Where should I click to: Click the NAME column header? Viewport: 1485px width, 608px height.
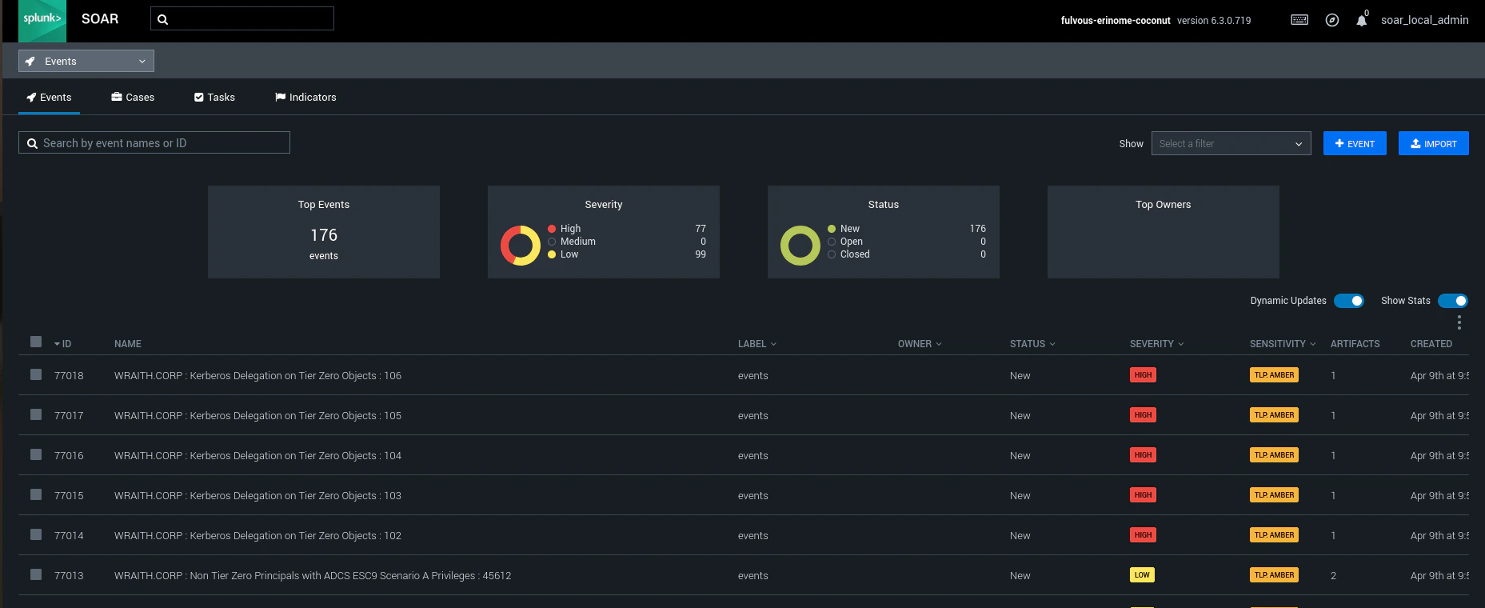tap(128, 344)
